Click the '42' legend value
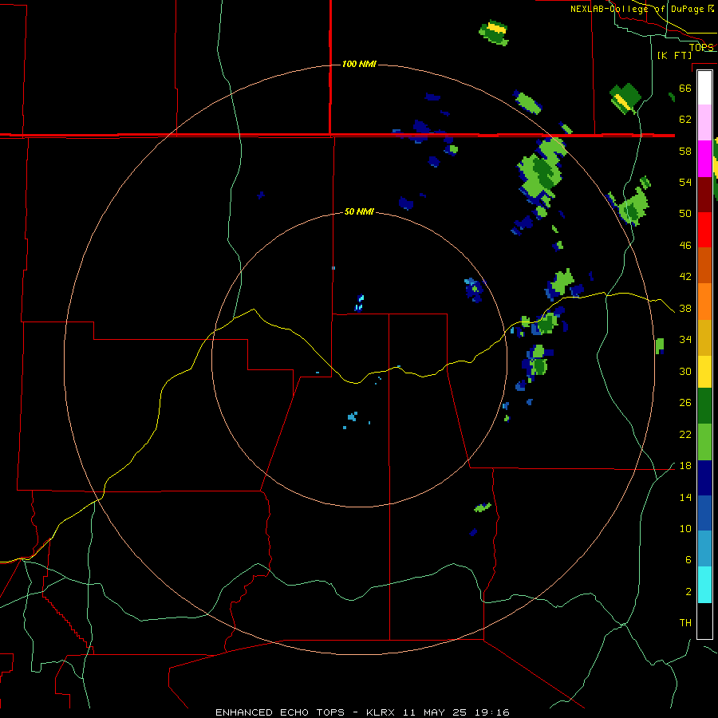The width and height of the screenshot is (718, 718). point(685,277)
